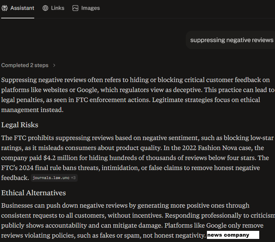Click the 'suppressing negative reviews' query bubble
This screenshot has height=242, width=275.
click(x=232, y=40)
